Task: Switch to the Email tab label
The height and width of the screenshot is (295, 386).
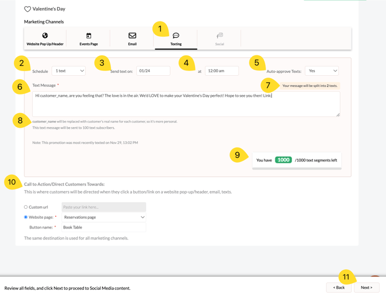Action: [x=133, y=44]
